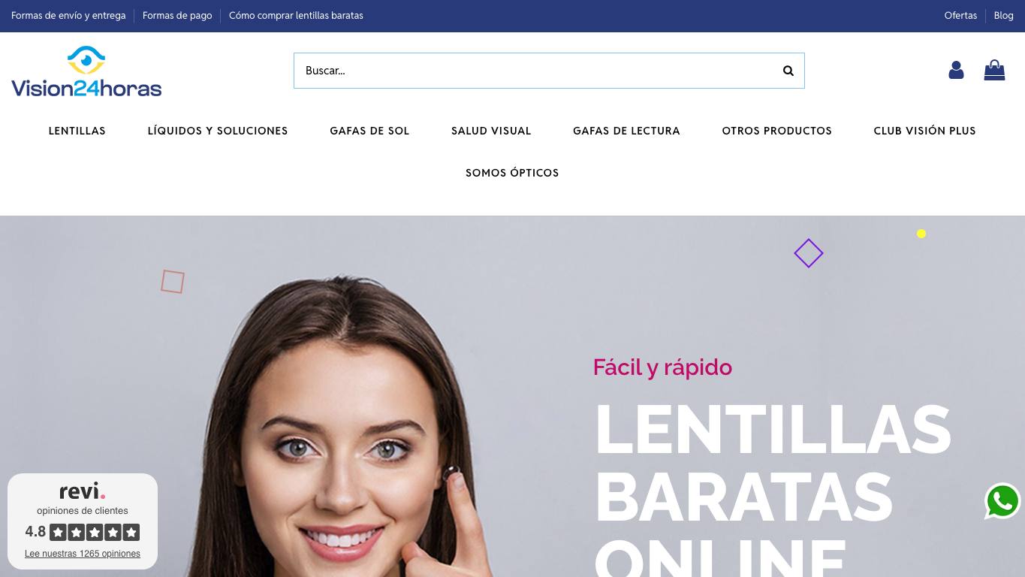Screen dimensions: 1025x577
Task: Open the GAFAS DE LECTURA menu
Action: [x=626, y=131]
